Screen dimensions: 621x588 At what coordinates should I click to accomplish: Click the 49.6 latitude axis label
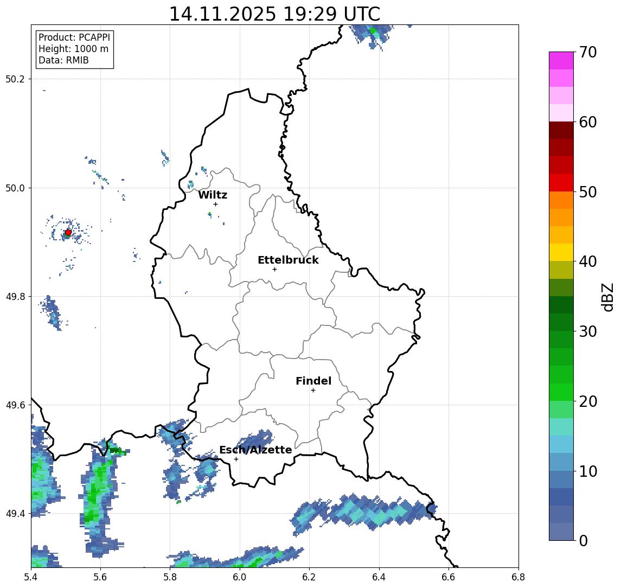click(x=15, y=405)
